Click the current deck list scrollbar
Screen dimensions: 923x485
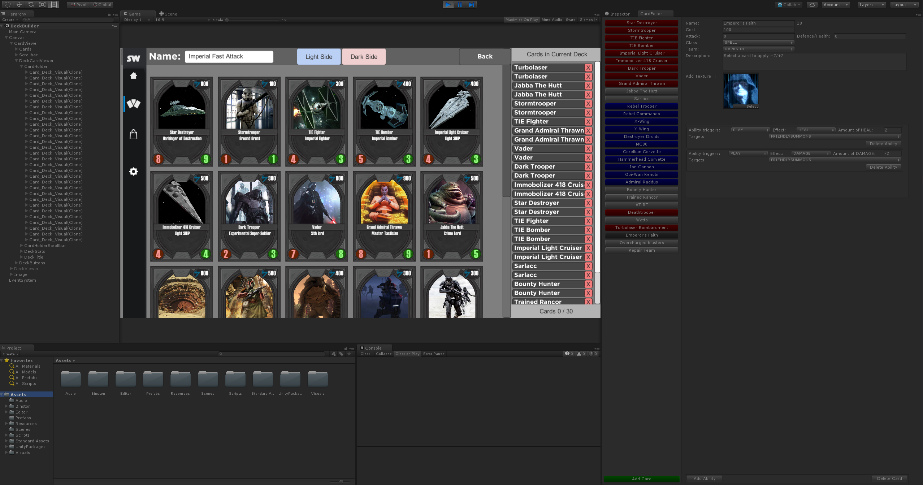click(597, 168)
